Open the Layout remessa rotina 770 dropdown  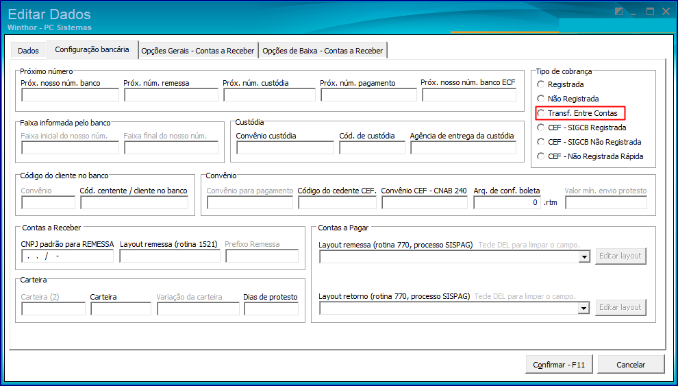(584, 257)
